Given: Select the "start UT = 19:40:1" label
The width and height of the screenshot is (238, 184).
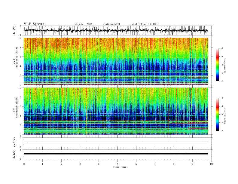Looking at the screenshot, I should 145,24.
